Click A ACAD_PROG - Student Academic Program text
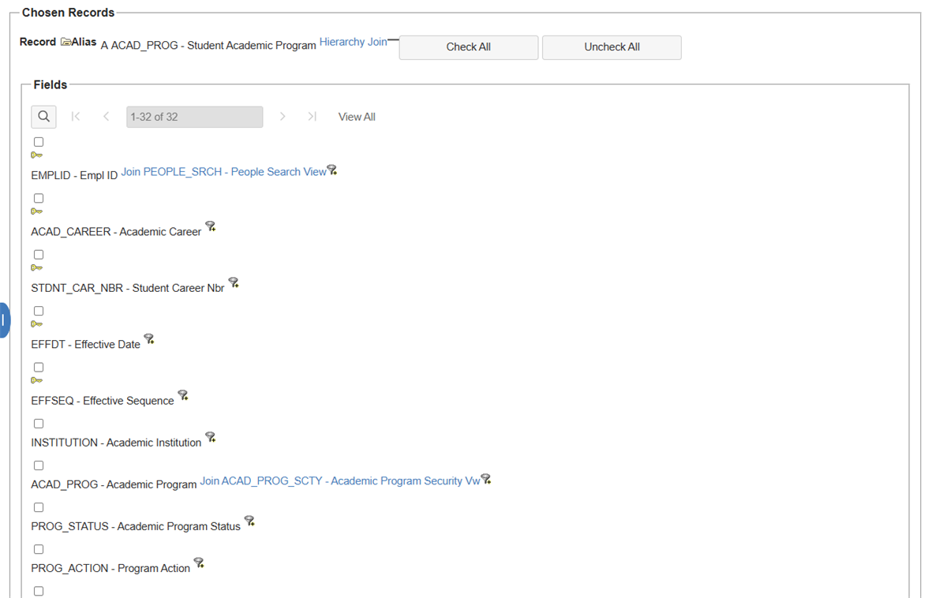The image size is (947, 598). [208, 46]
